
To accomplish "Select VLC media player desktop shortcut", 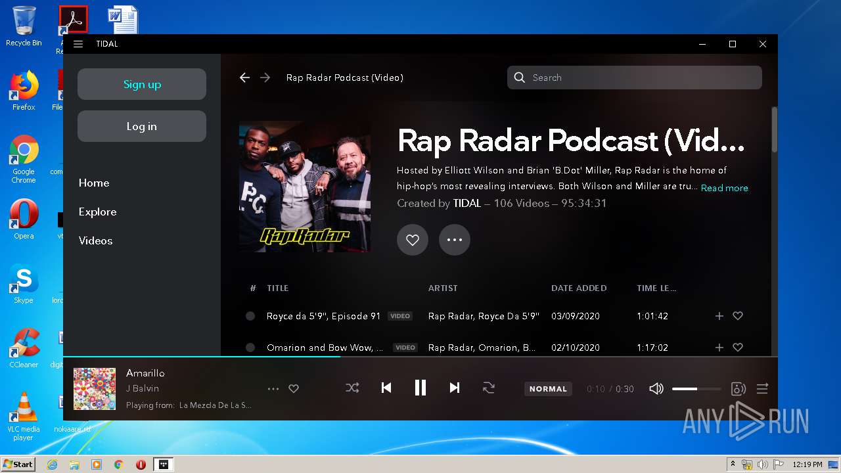I will [x=24, y=417].
